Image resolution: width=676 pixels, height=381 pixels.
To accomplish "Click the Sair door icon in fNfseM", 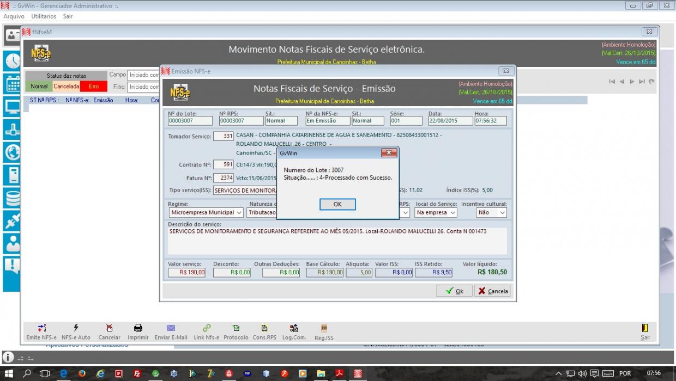I will click(x=645, y=328).
